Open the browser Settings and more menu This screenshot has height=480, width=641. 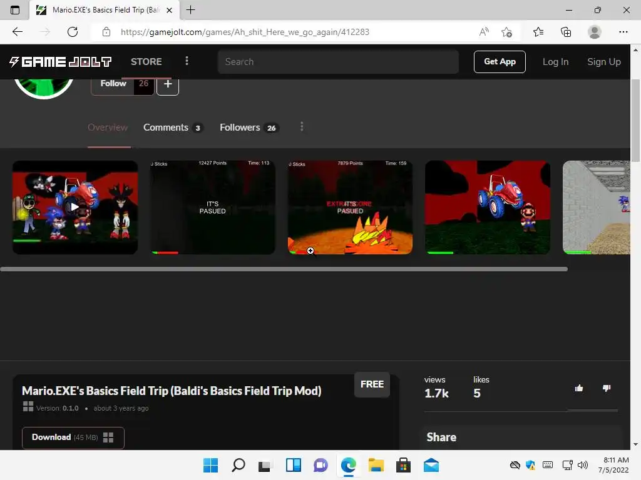pyautogui.click(x=623, y=32)
